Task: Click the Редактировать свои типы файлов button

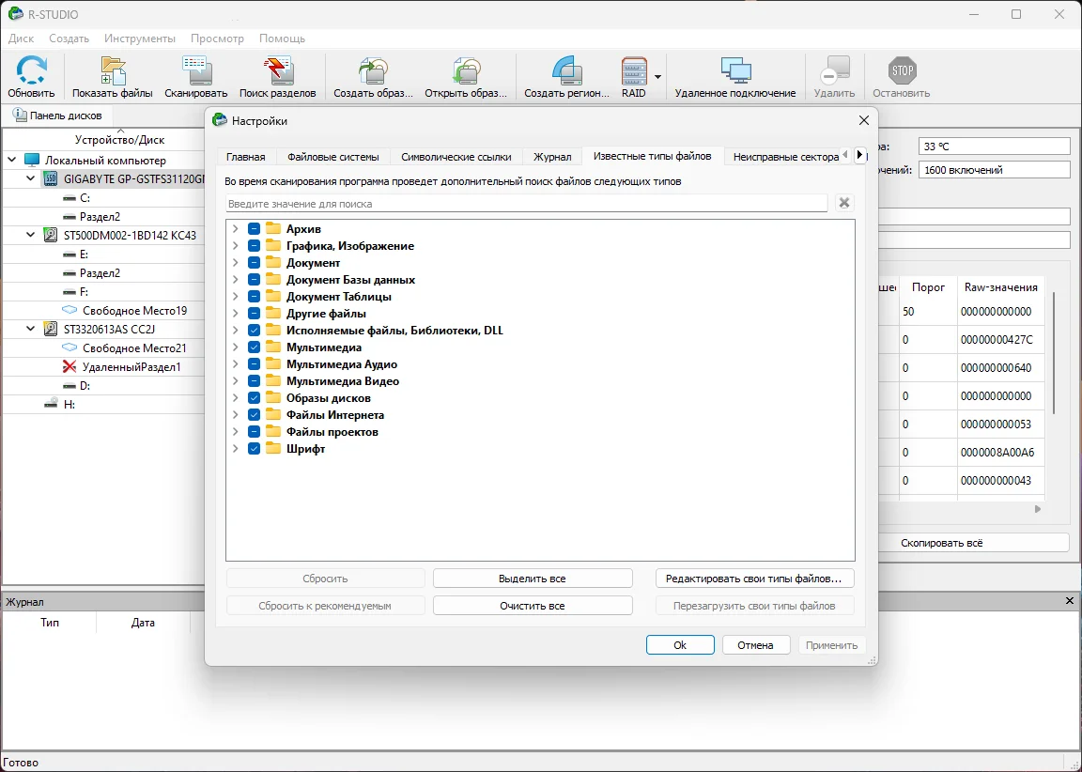Action: point(754,579)
